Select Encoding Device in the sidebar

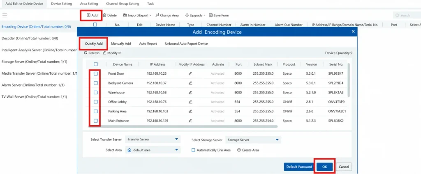(x=36, y=27)
